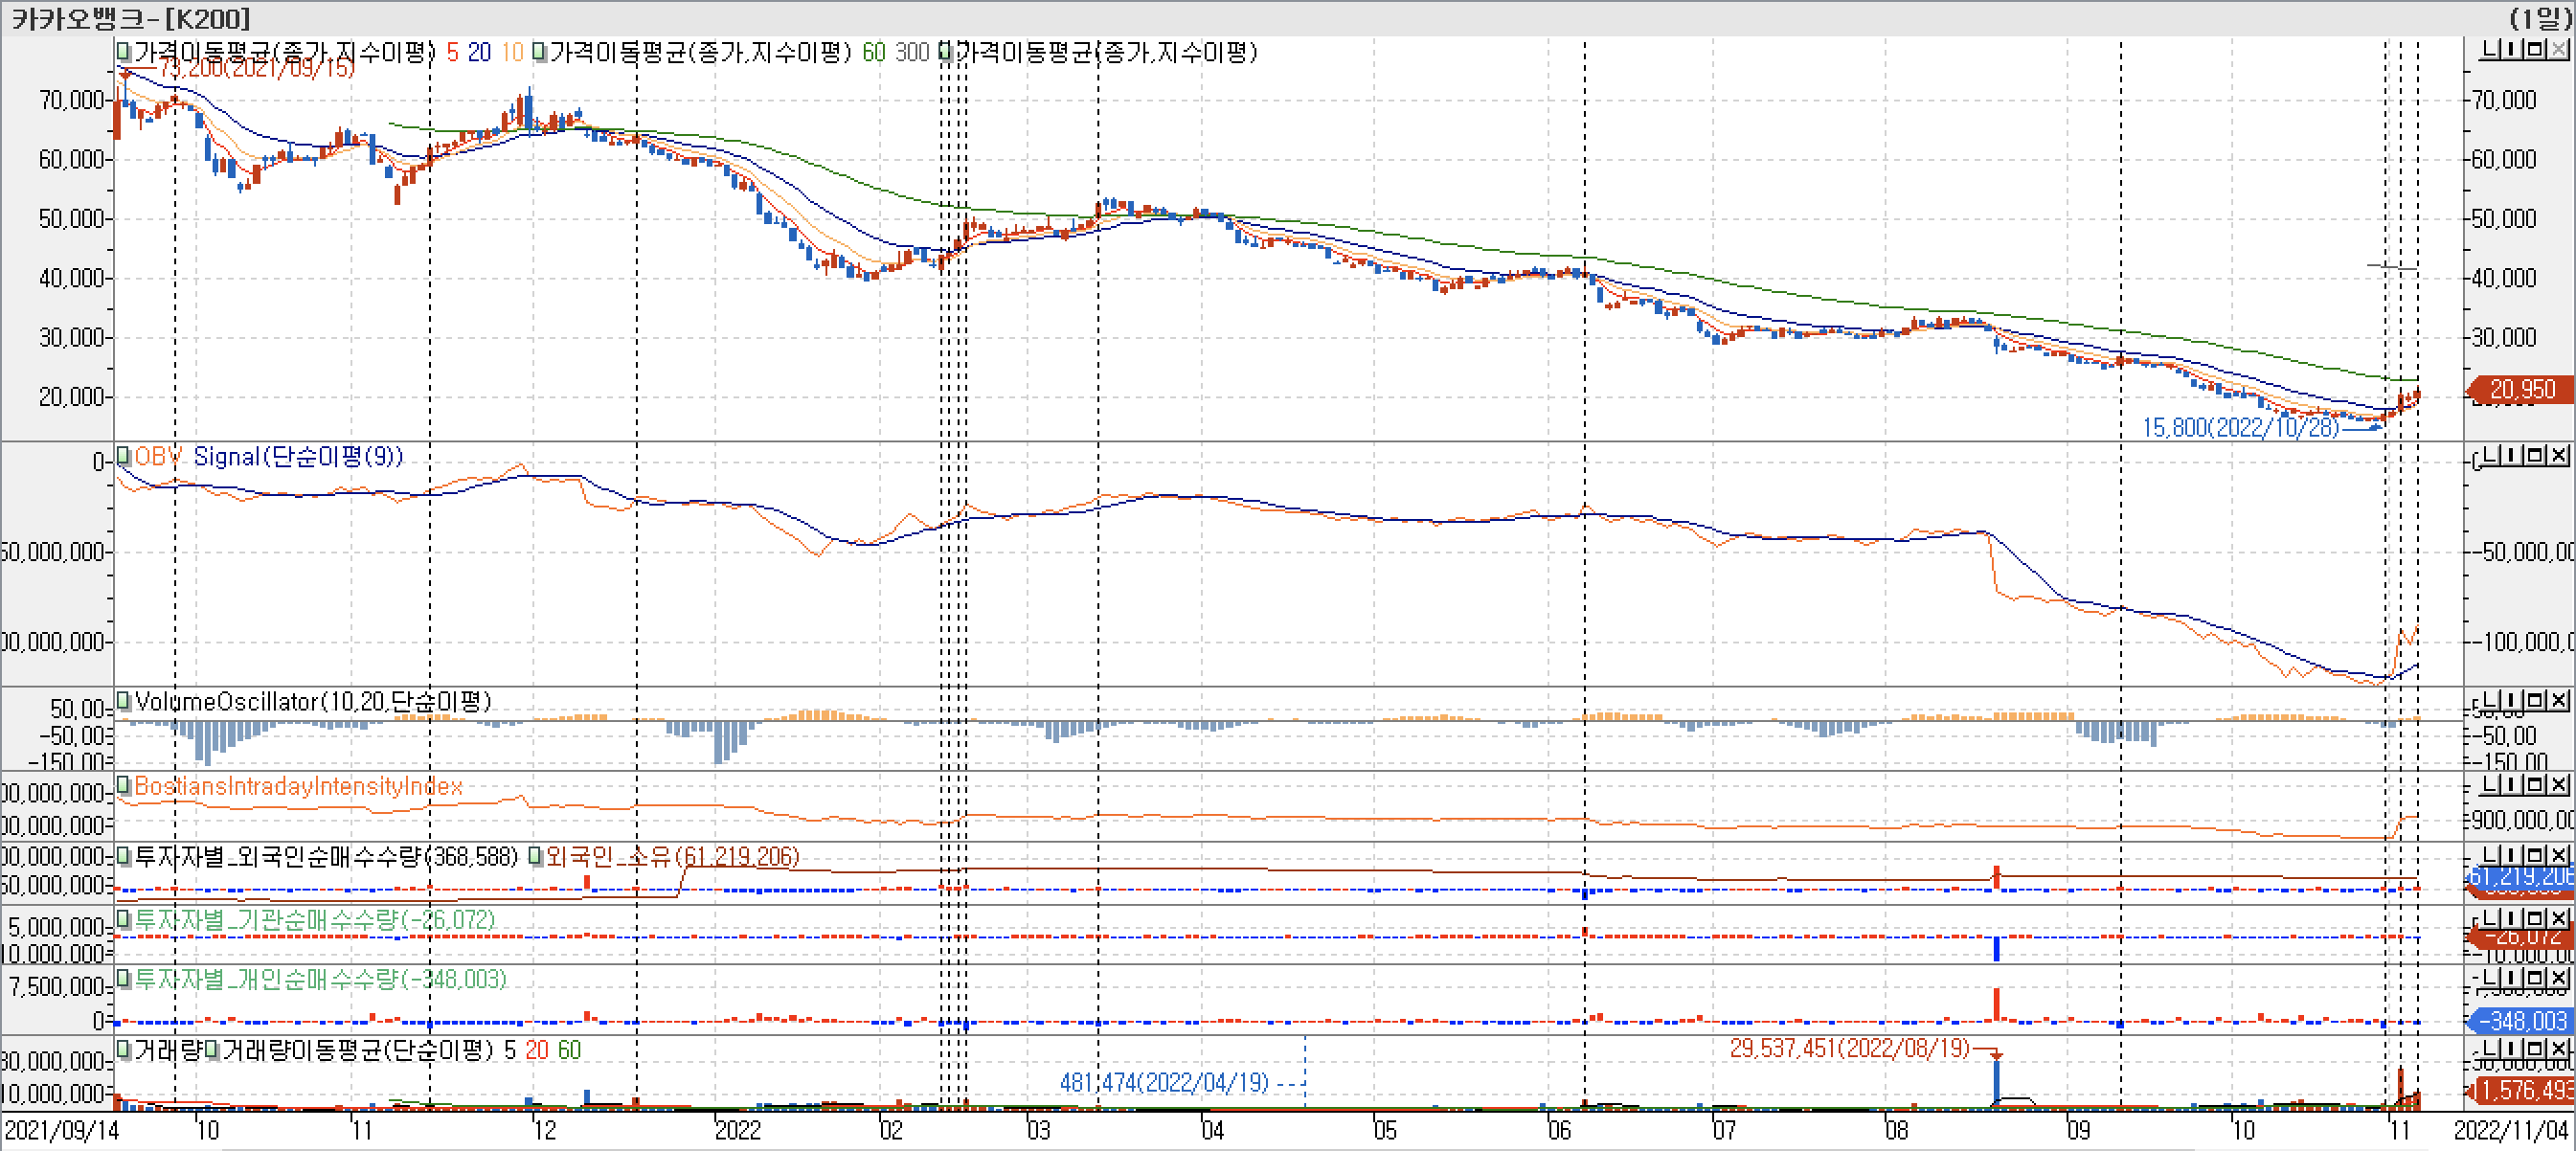Click the bar (I) button in the 개인순매수수량 panel
Image resolution: width=2576 pixels, height=1151 pixels.
click(2513, 977)
